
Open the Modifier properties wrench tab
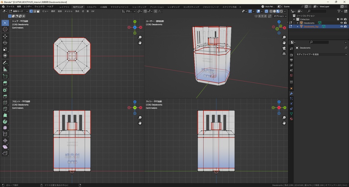coord(291,93)
